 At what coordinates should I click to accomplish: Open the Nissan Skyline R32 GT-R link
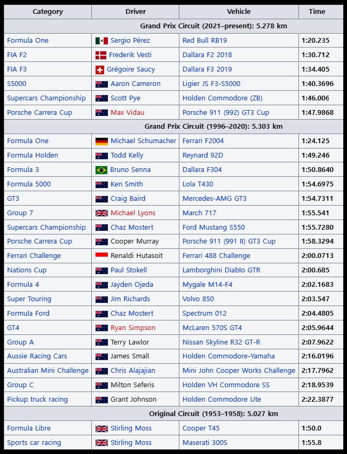[x=221, y=342]
